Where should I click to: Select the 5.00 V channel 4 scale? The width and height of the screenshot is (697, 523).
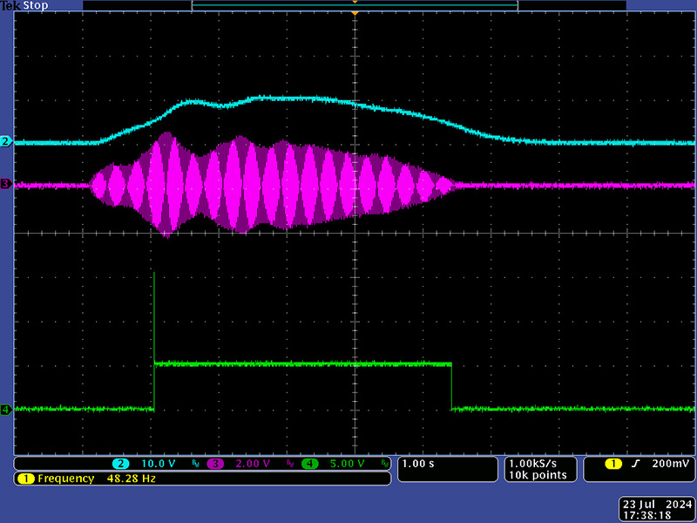tap(347, 464)
